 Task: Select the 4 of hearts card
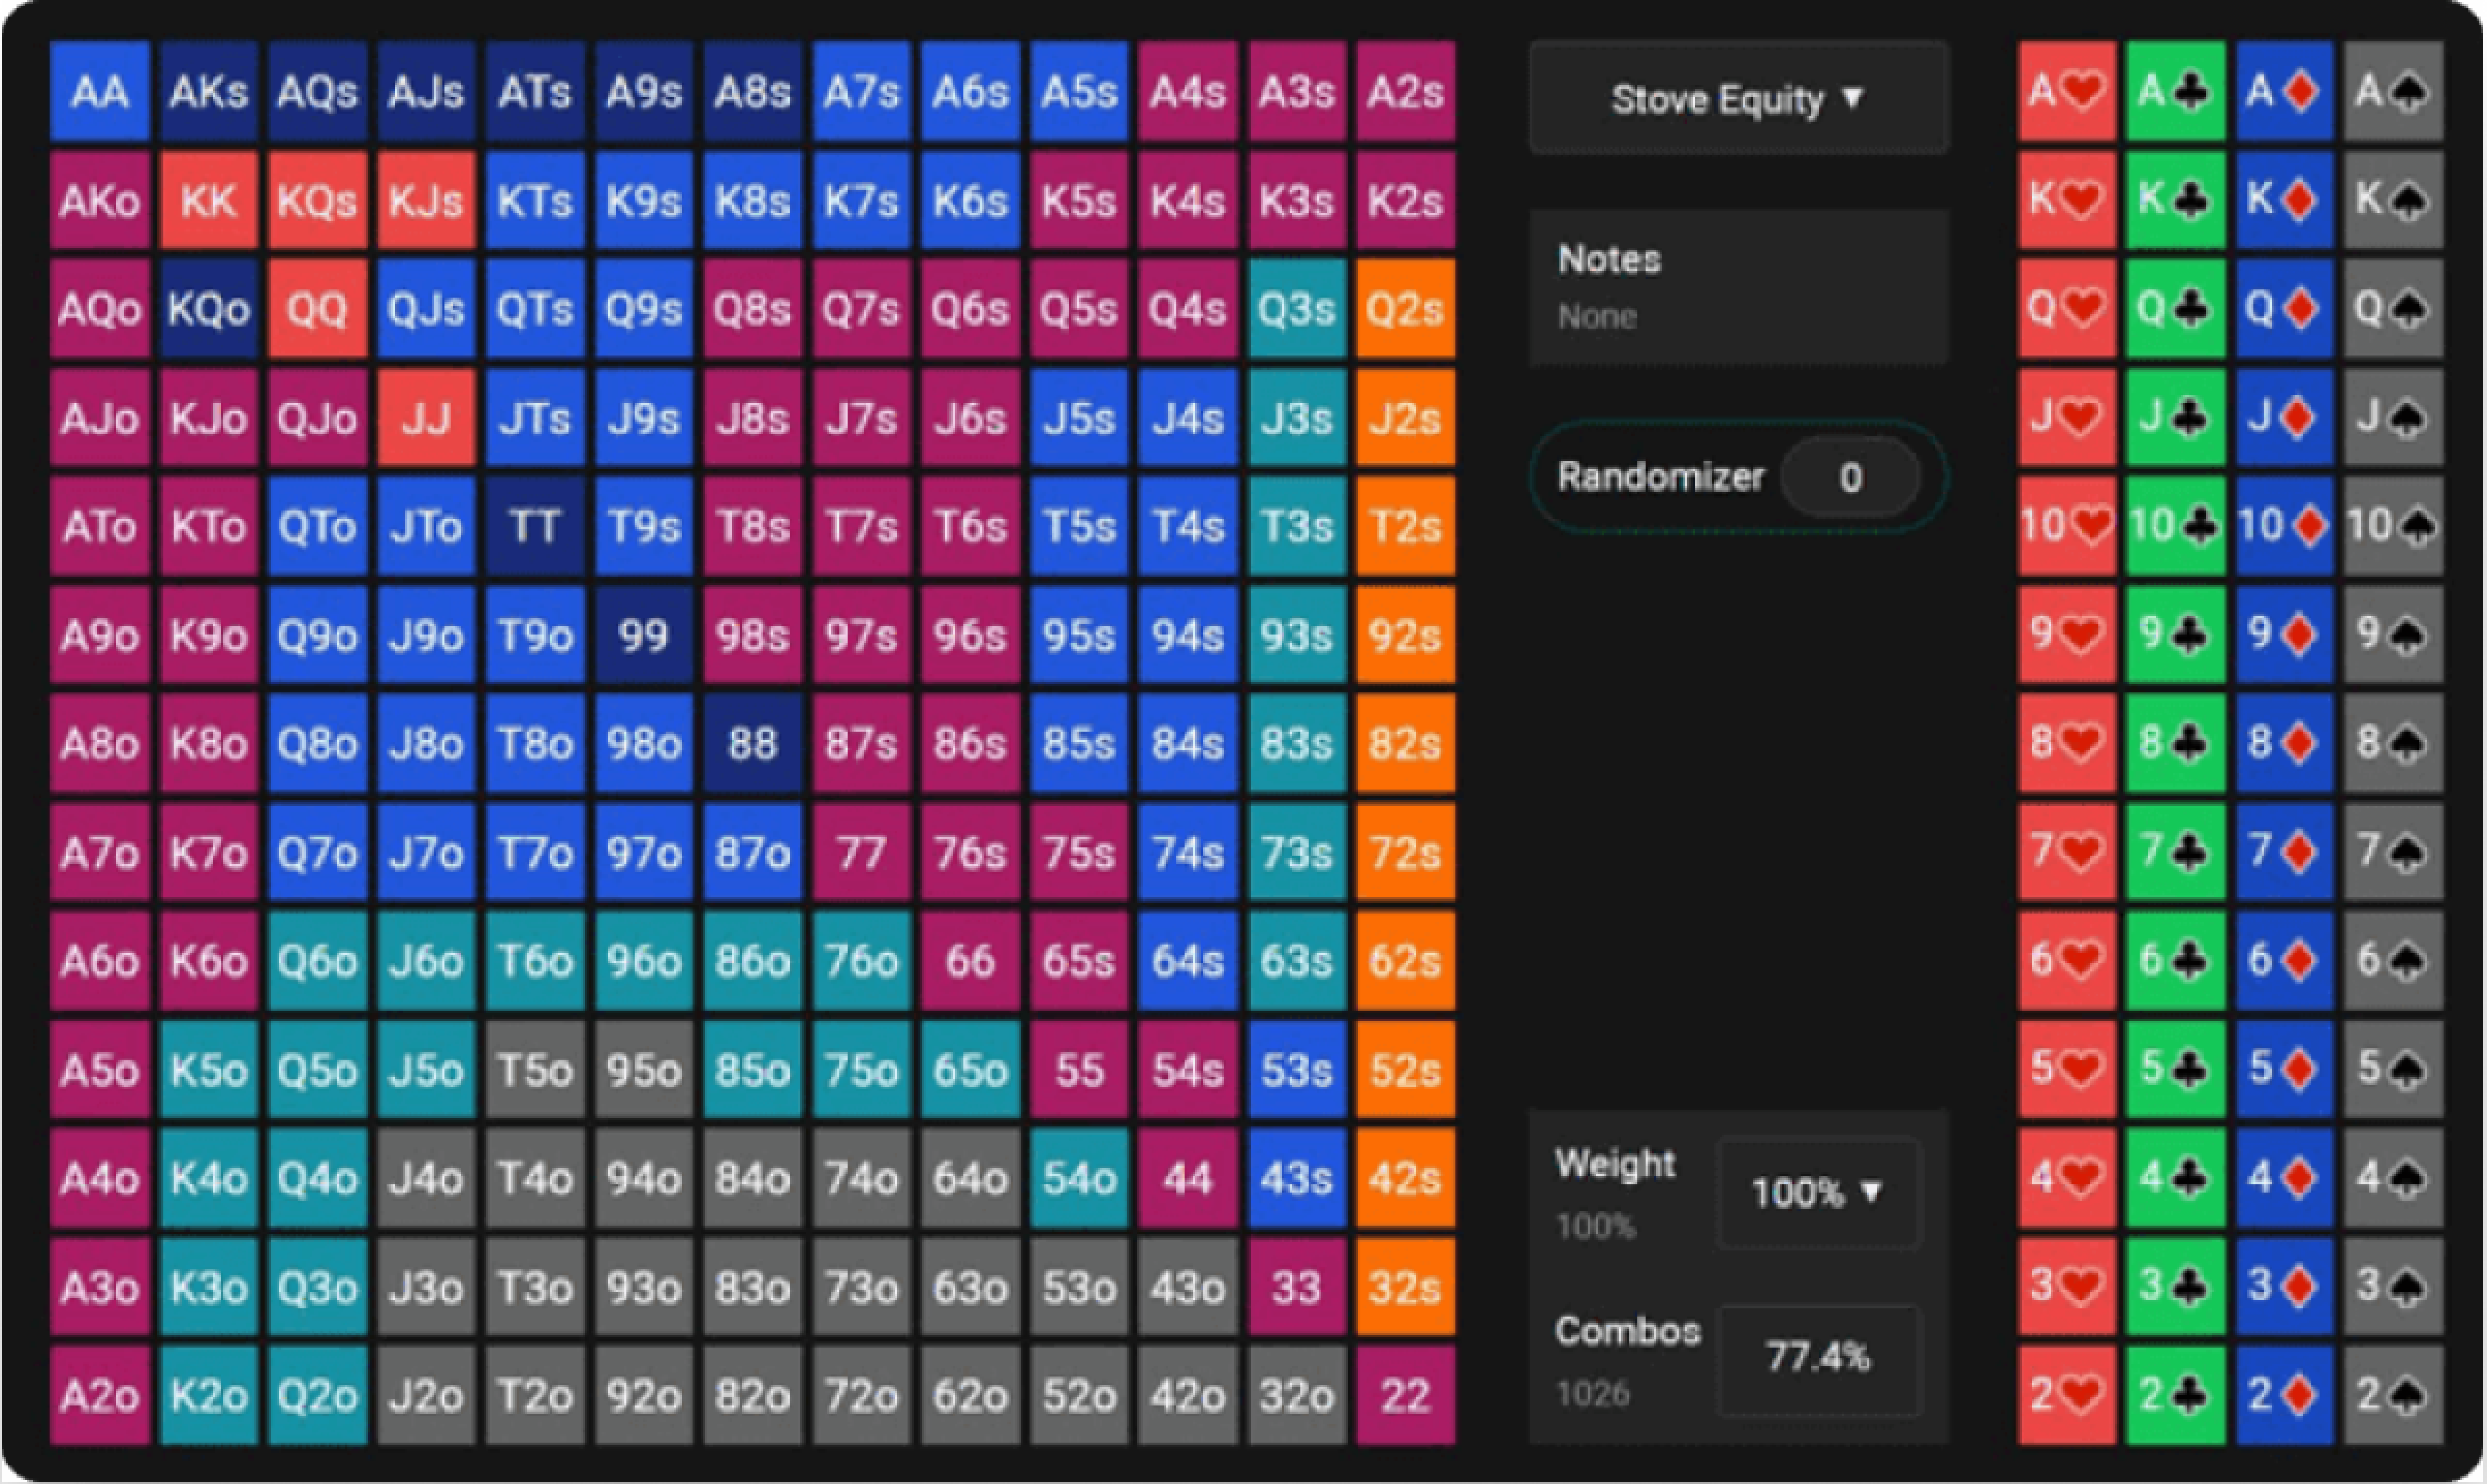tap(2066, 1179)
